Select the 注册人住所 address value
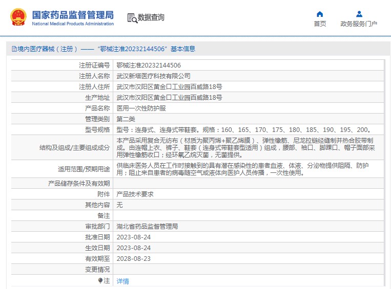This screenshot has width=391, height=289. (x=169, y=86)
